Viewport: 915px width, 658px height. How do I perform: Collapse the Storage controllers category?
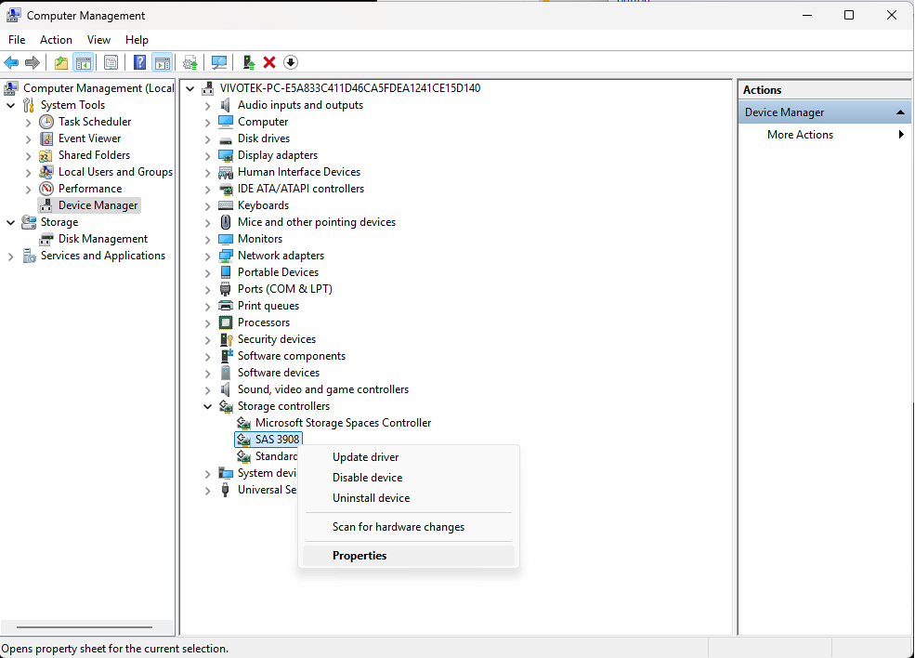[x=208, y=407]
